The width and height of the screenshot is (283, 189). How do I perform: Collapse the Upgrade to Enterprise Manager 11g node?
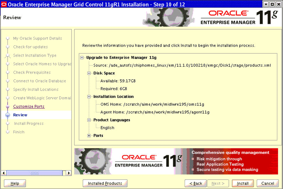[x=82, y=58]
